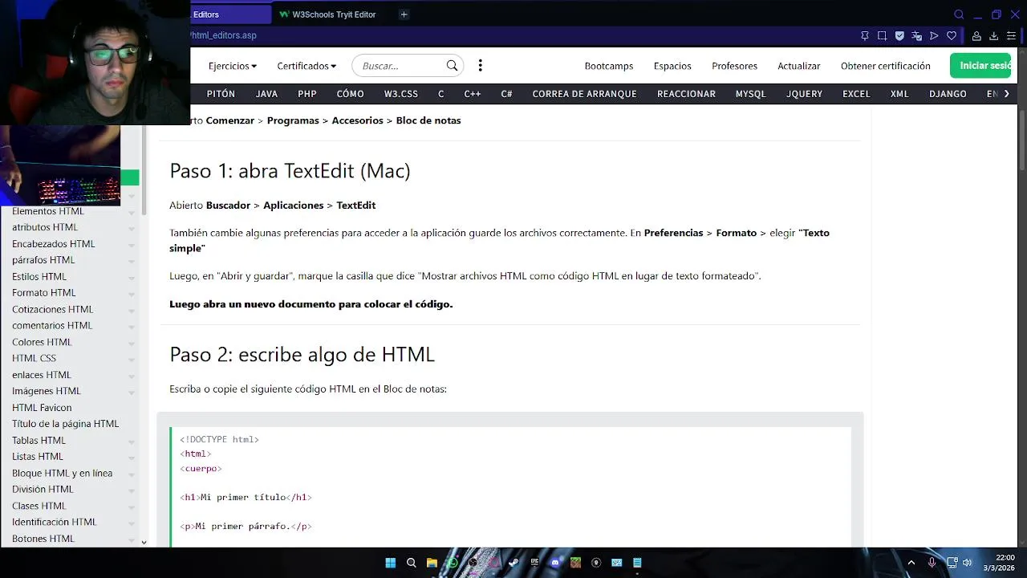Switch to the W3Schools Tryit Editor tab

click(x=327, y=14)
